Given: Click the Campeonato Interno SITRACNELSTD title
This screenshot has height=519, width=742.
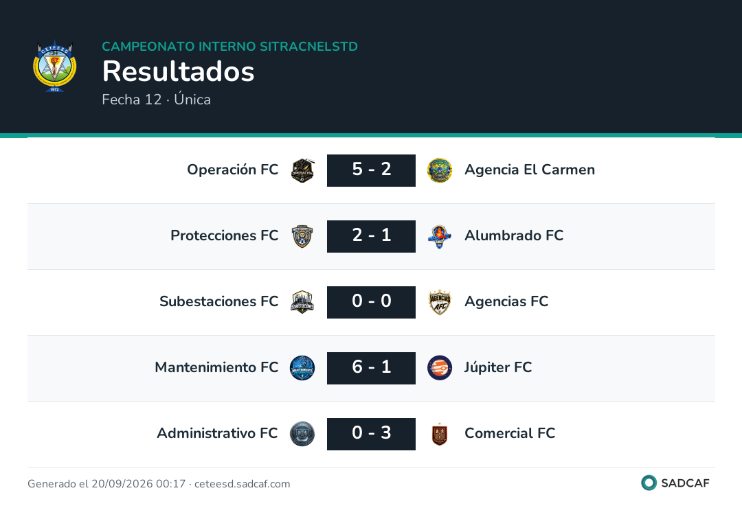Looking at the screenshot, I should pyautogui.click(x=230, y=46).
